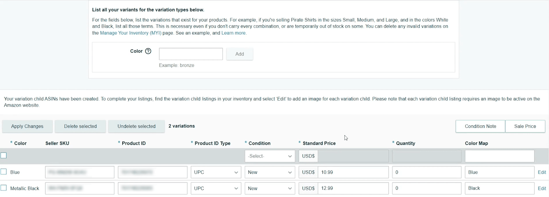Screen dimensions: 549x197
Task: Click the 10.99 standard price field
Action: click(353, 172)
